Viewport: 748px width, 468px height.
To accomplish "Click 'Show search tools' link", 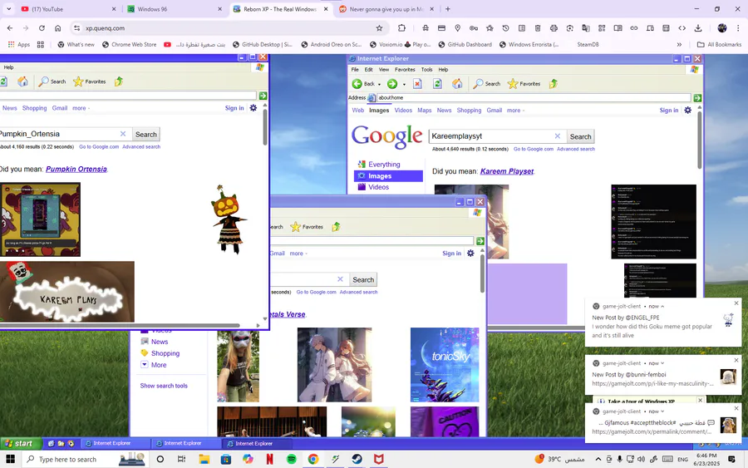I will 164,386.
